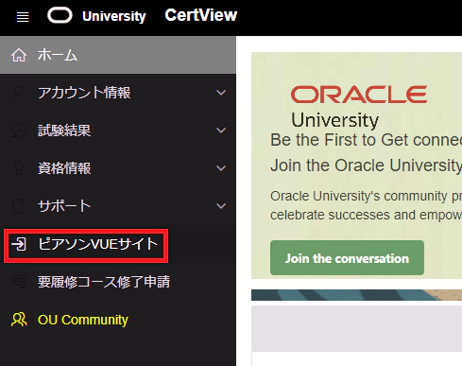
Task: Open 要履修コース修了申請
Action: click(x=118, y=282)
